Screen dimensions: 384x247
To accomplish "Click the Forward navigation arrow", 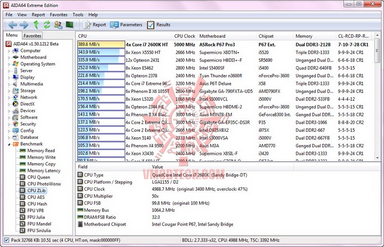I will click(24, 25).
